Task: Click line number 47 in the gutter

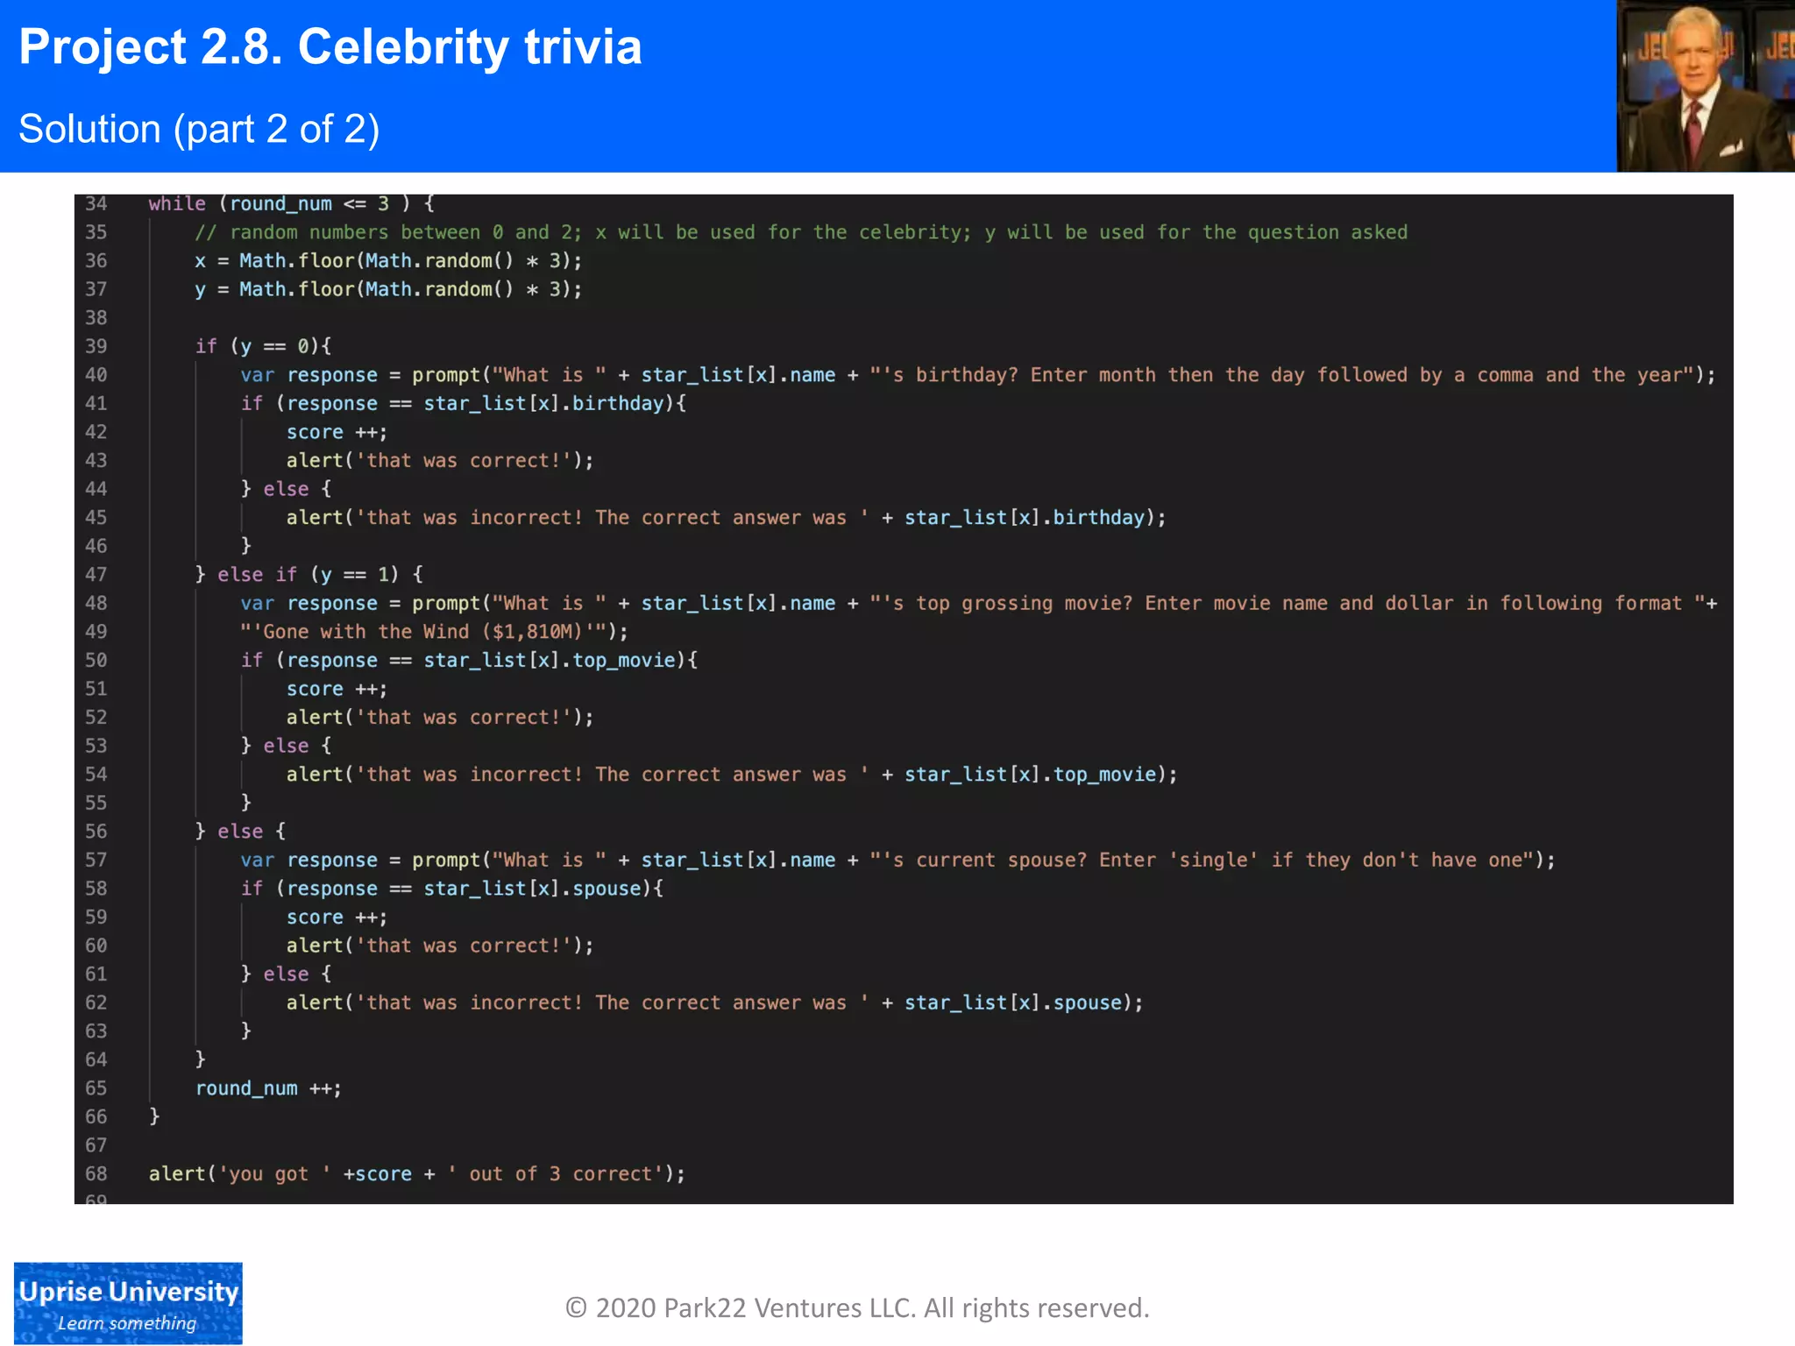Action: (x=96, y=575)
